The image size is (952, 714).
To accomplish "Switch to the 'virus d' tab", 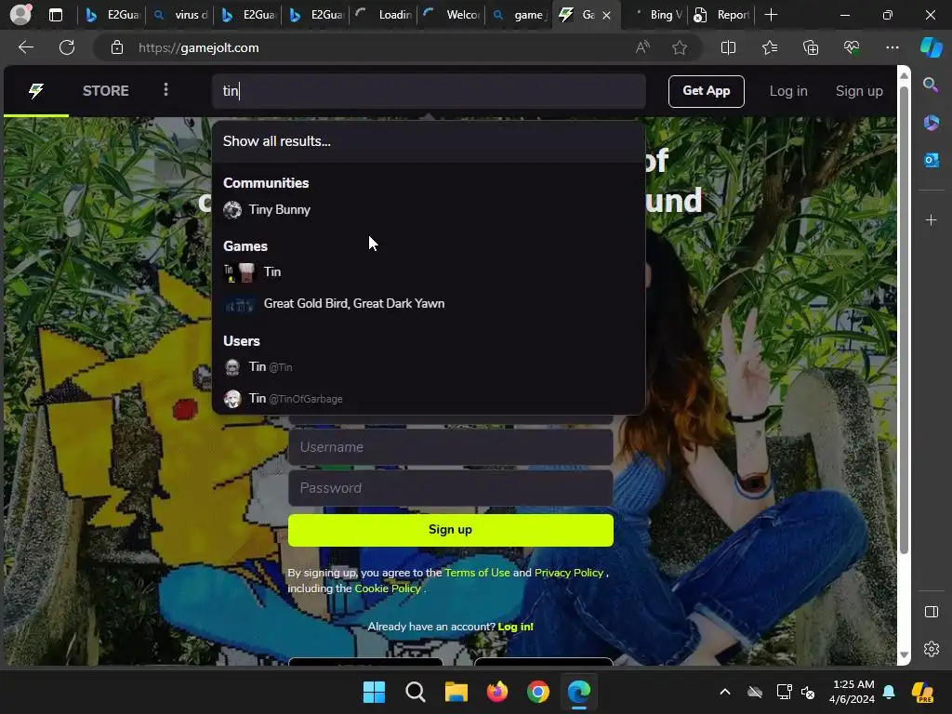I will click(181, 15).
